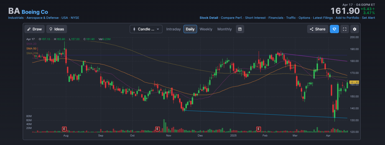Click the August earnings E marker
Screen dimensions: 385x145
(x=64, y=129)
